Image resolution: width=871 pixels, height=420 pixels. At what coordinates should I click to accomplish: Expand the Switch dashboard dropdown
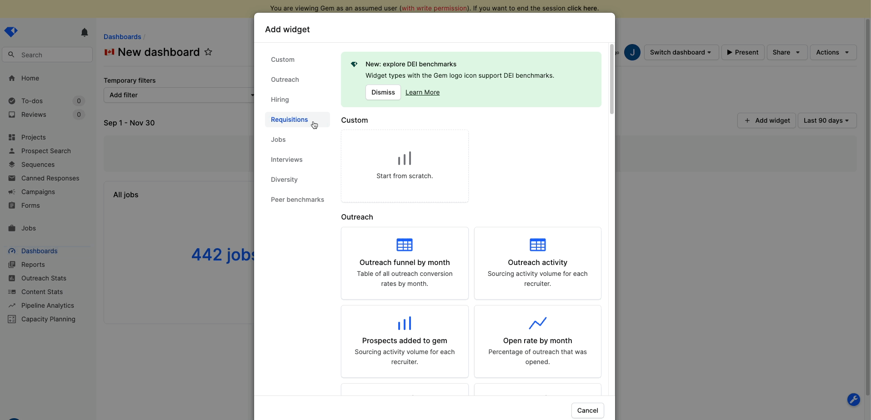(681, 52)
